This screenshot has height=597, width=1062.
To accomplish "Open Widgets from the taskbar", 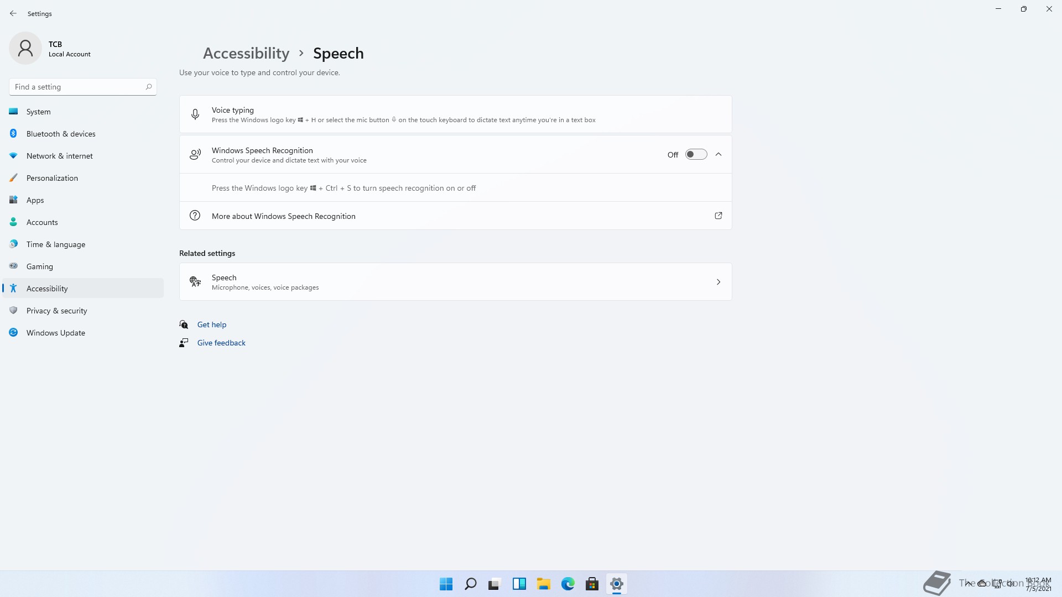I will 519,584.
